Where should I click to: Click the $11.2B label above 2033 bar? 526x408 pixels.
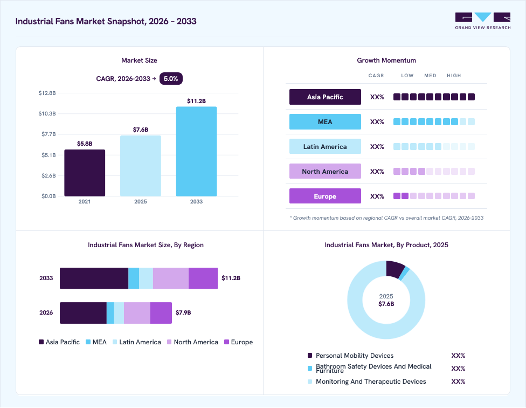[196, 101]
